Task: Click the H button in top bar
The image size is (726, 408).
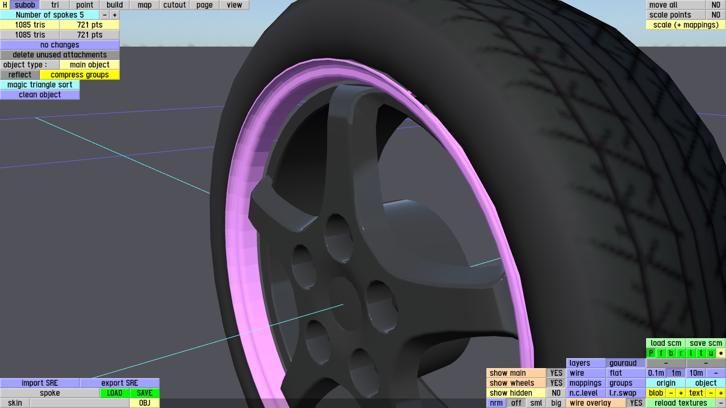Action: point(5,5)
